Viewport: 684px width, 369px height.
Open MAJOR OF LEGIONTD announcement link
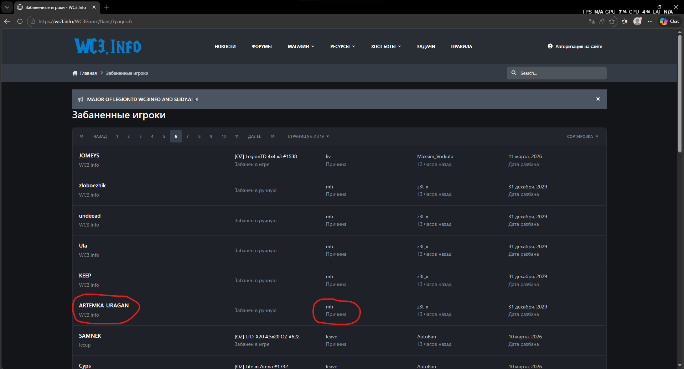click(140, 99)
